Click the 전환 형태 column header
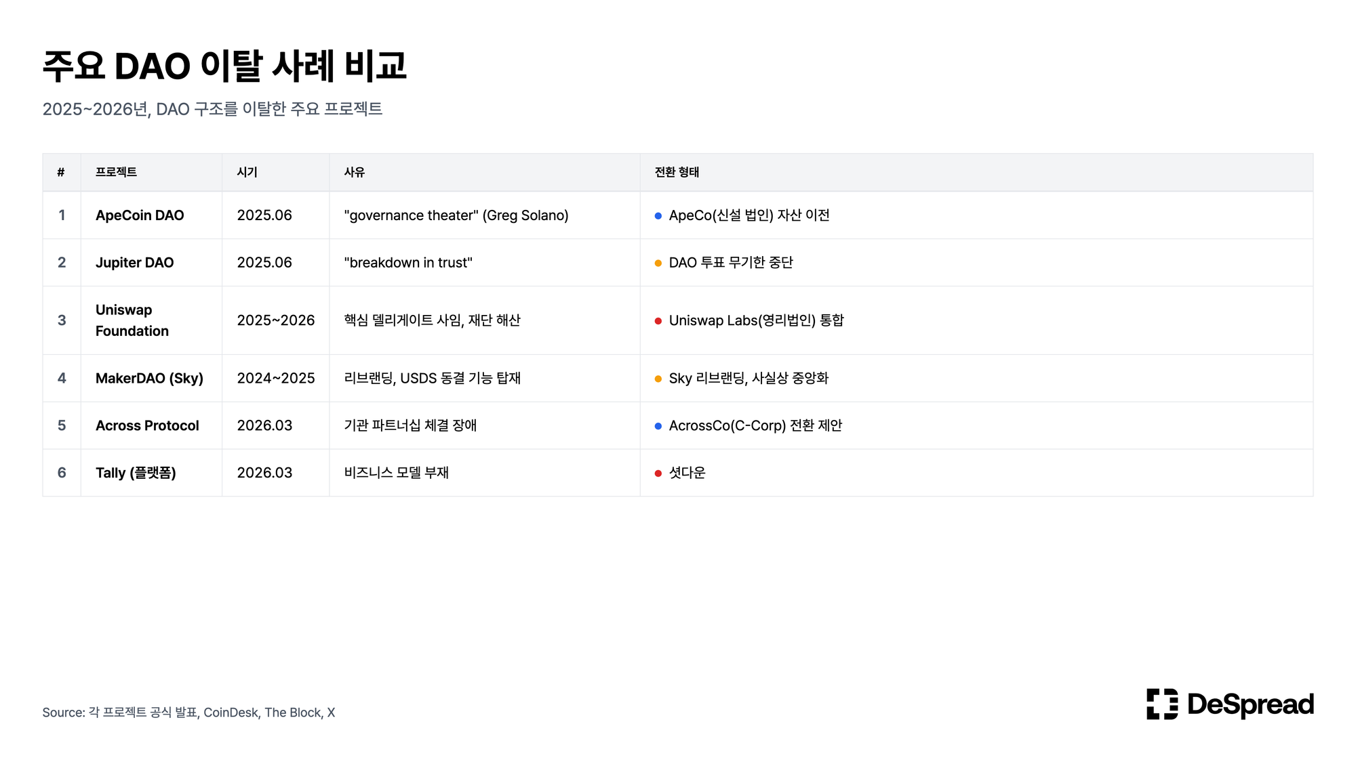Screen dimensions: 1356x762 (676, 172)
